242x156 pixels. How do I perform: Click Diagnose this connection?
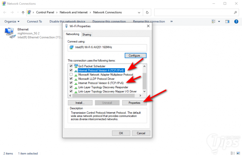tap(109, 22)
